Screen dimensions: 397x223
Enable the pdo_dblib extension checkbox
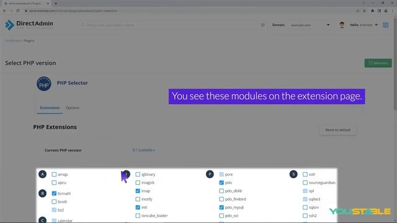tap(221, 191)
